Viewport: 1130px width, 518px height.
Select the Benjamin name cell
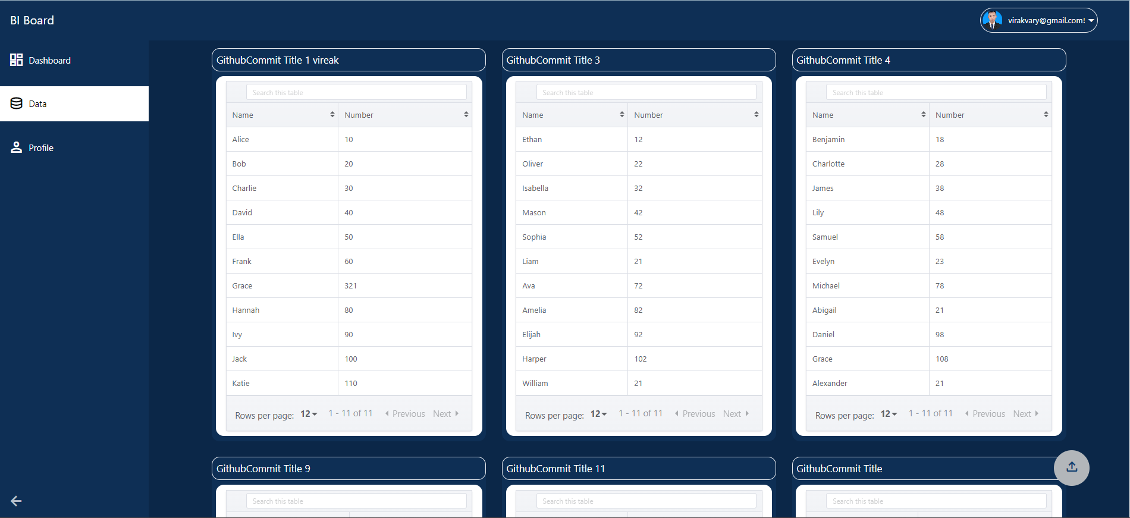click(x=868, y=139)
